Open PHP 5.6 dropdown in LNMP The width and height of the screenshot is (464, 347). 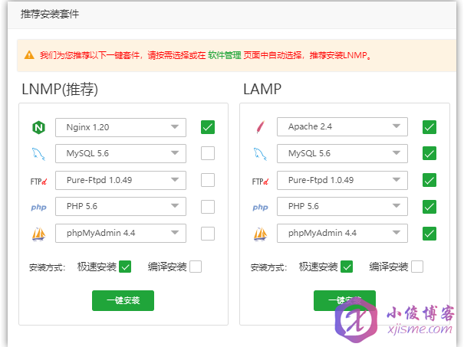(x=120, y=206)
